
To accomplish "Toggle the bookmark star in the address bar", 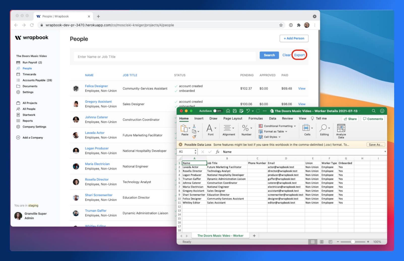I will [x=281, y=25].
